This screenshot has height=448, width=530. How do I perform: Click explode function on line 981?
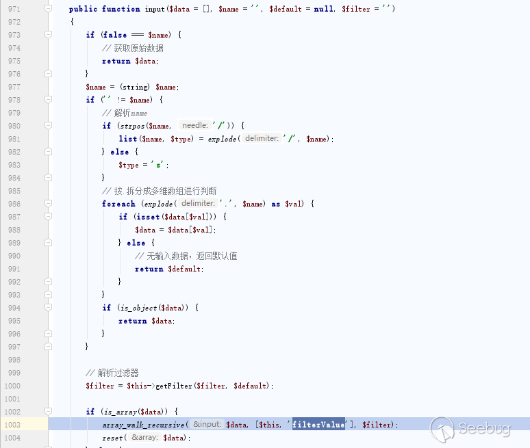(x=222, y=139)
